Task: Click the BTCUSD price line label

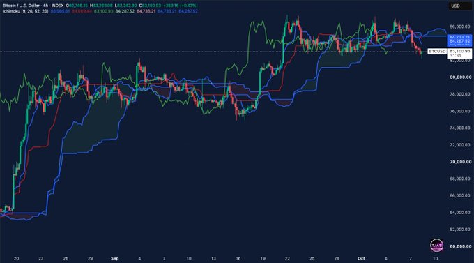Action: (437, 51)
